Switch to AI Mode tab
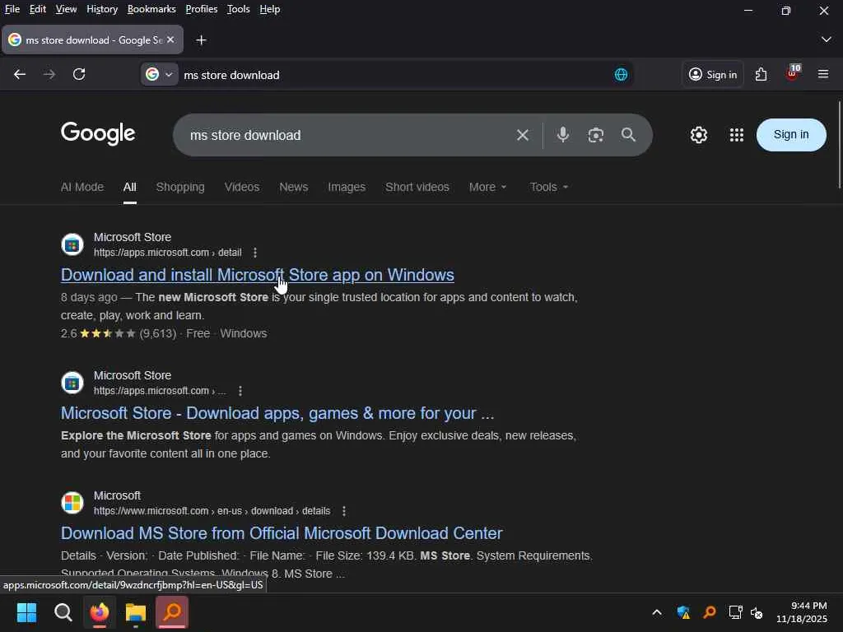 82,187
